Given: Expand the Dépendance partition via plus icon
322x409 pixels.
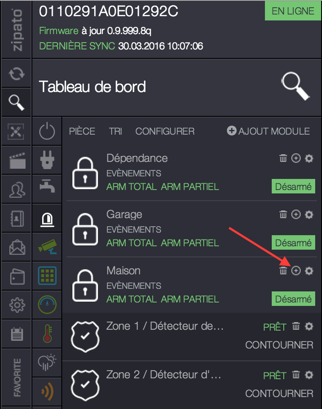Looking at the screenshot, I should (x=296, y=158).
